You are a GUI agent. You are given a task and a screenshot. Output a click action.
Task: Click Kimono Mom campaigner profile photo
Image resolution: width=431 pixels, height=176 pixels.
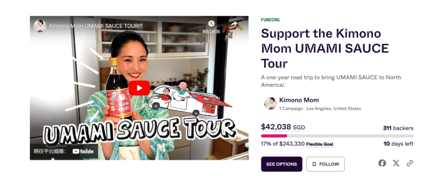(x=271, y=103)
